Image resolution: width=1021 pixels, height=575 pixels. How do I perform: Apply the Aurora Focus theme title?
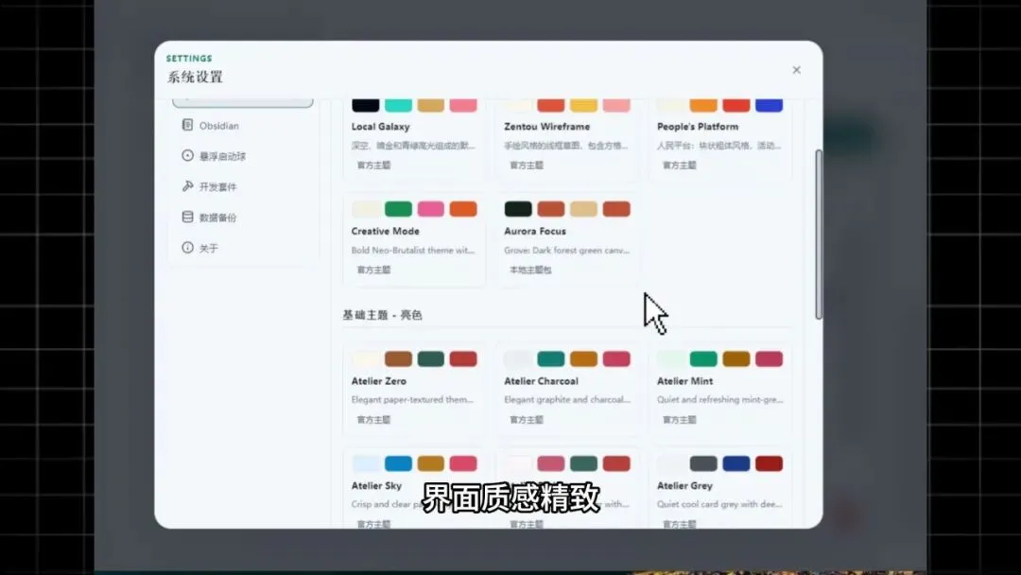(x=534, y=231)
